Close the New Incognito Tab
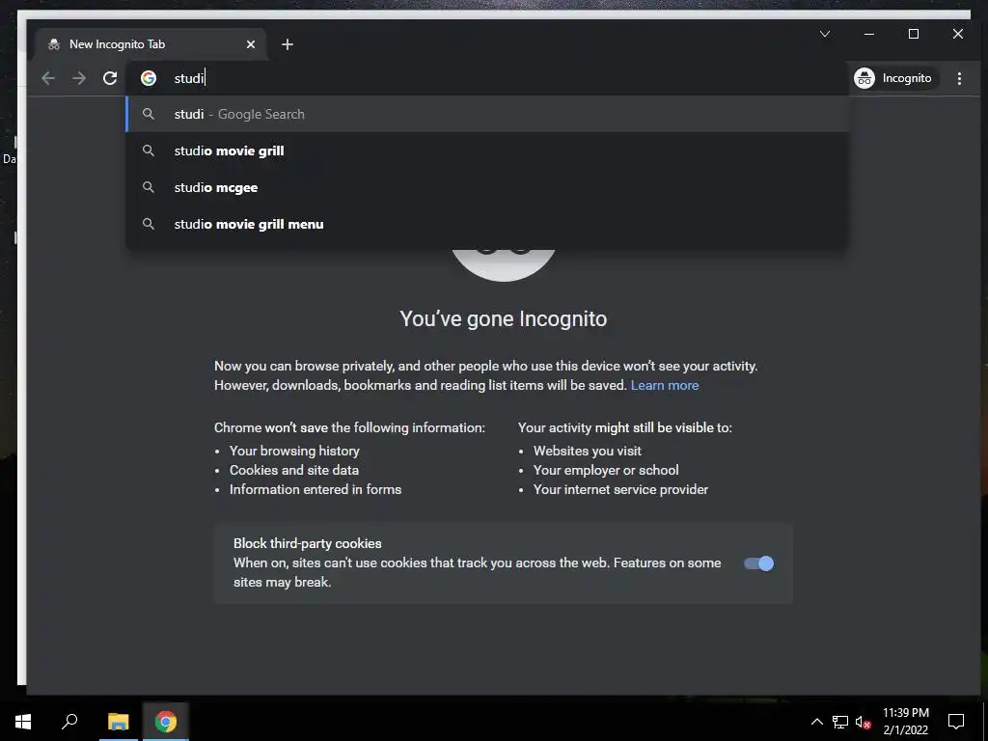Image resolution: width=988 pixels, height=741 pixels. pos(251,44)
